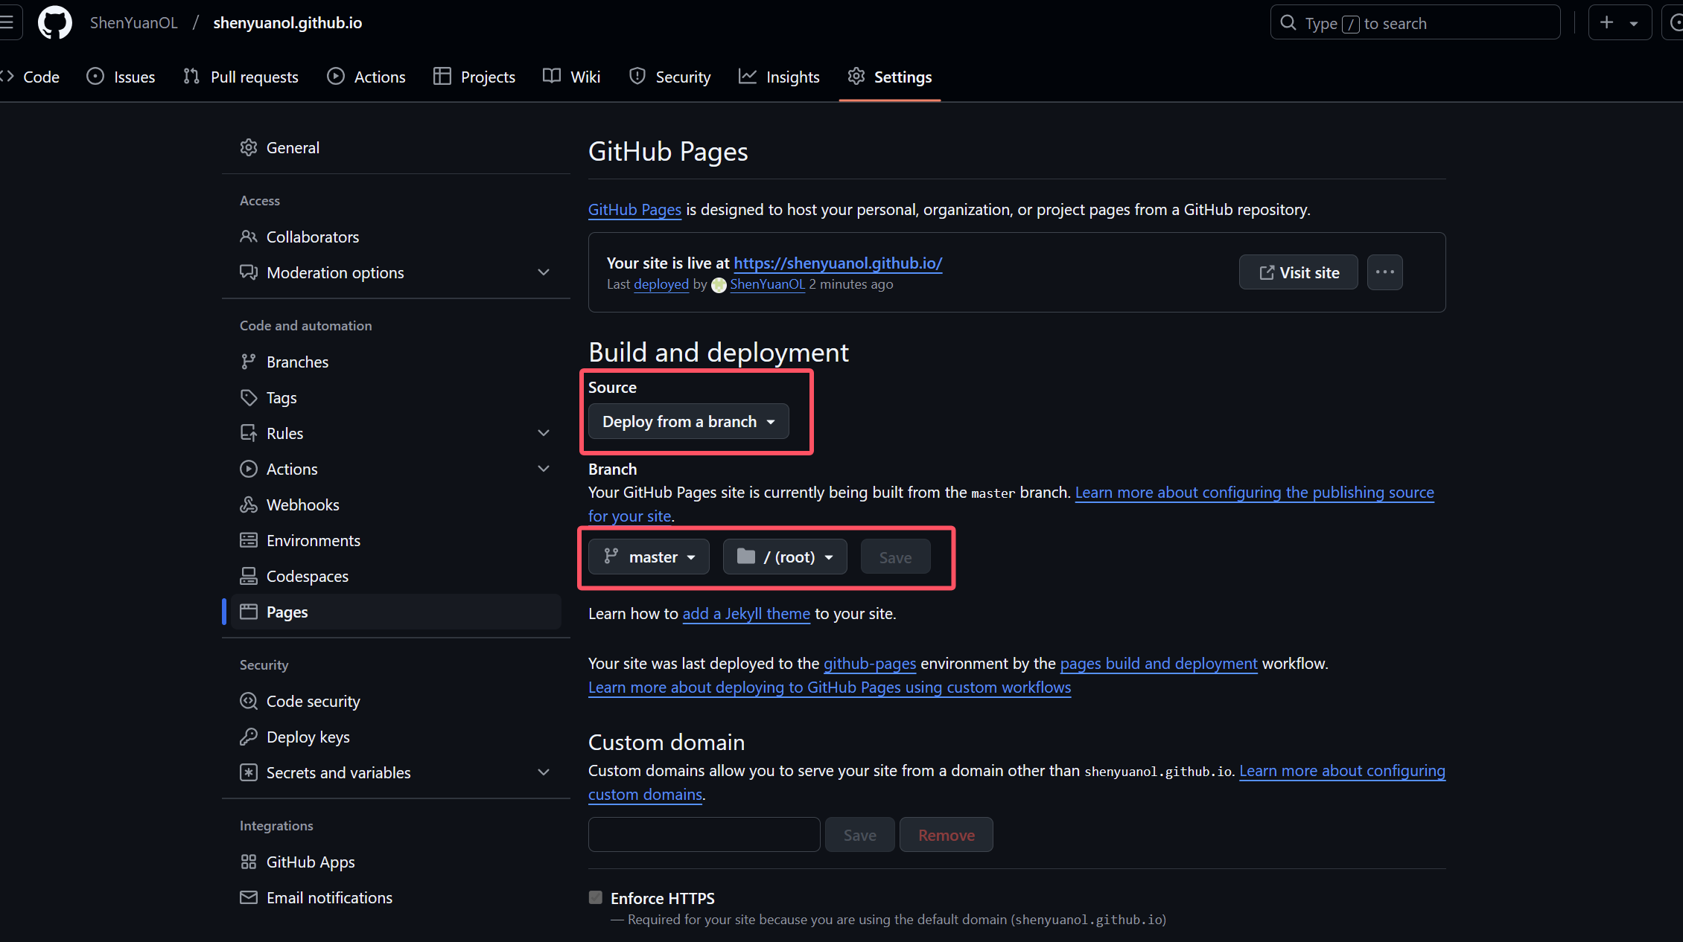Click the ShenYuanOL avatar icon
The height and width of the screenshot is (942, 1683).
pos(719,285)
